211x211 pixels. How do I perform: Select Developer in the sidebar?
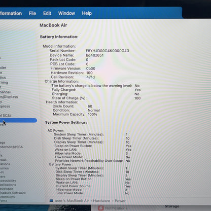(7, 189)
